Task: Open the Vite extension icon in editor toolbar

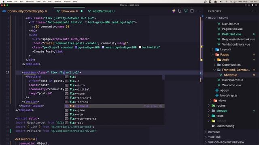Action: pyautogui.click(x=174, y=11)
